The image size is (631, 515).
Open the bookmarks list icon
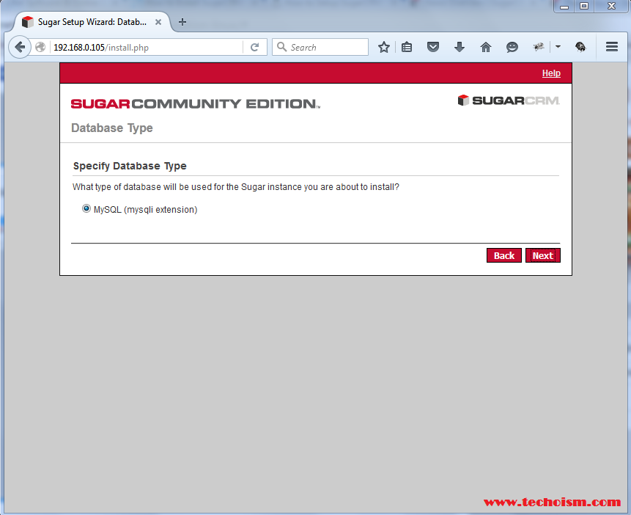[407, 47]
